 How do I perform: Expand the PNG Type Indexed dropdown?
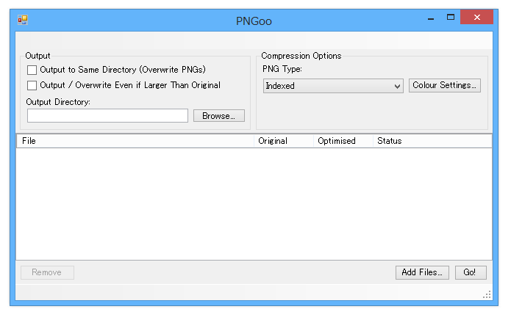(333, 86)
